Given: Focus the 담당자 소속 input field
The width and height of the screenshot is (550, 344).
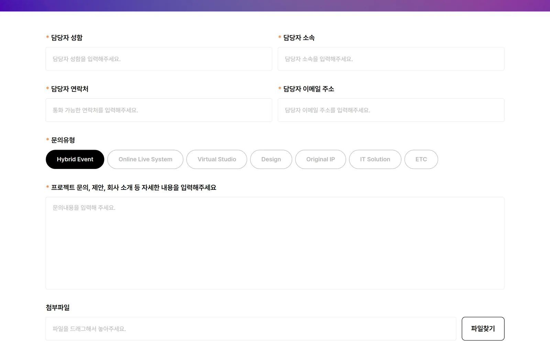Looking at the screenshot, I should (391, 59).
